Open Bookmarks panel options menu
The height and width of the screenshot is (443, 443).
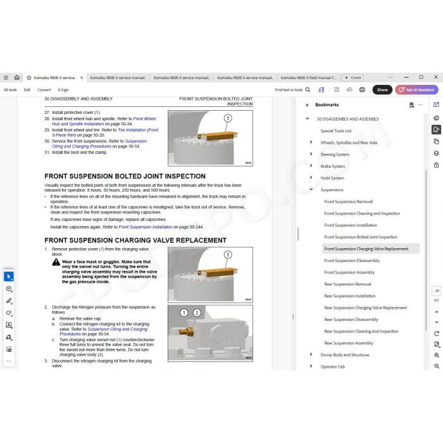[x=420, y=105]
